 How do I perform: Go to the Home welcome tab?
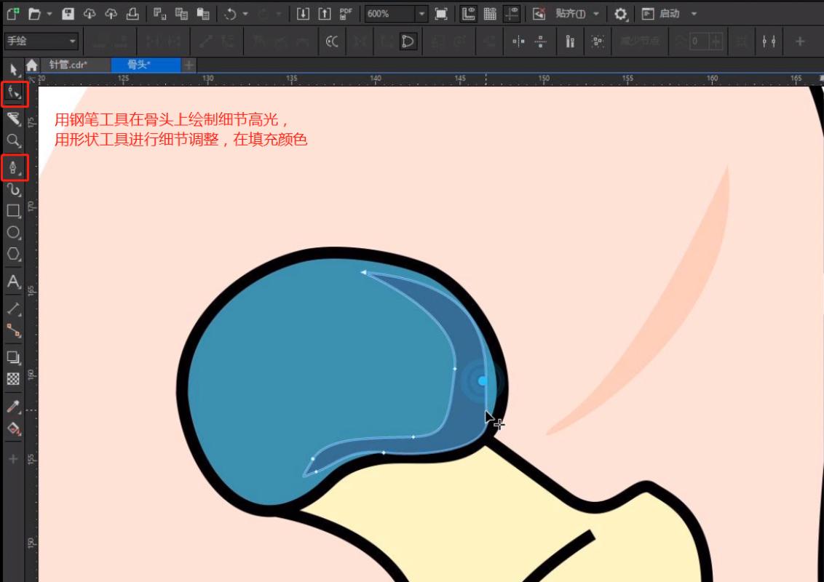coord(31,65)
